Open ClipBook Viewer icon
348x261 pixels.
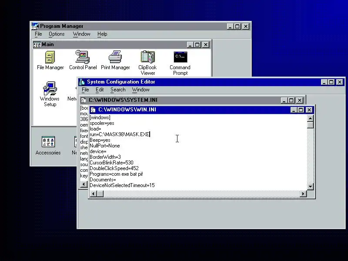[x=147, y=63]
